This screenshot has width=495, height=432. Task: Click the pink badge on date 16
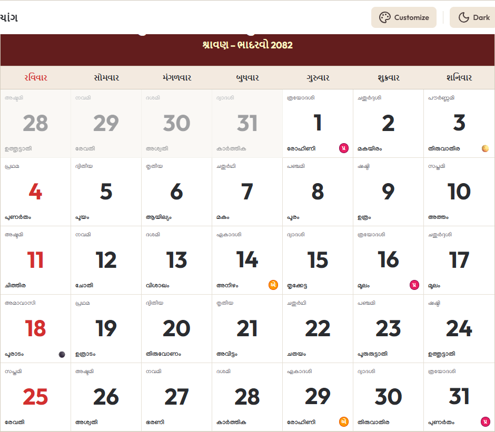click(x=414, y=285)
